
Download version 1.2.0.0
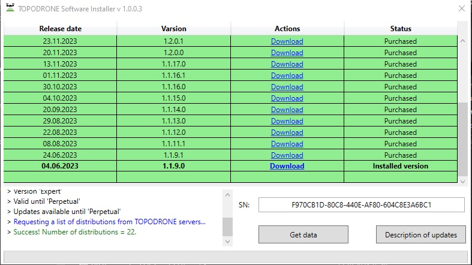tap(287, 53)
